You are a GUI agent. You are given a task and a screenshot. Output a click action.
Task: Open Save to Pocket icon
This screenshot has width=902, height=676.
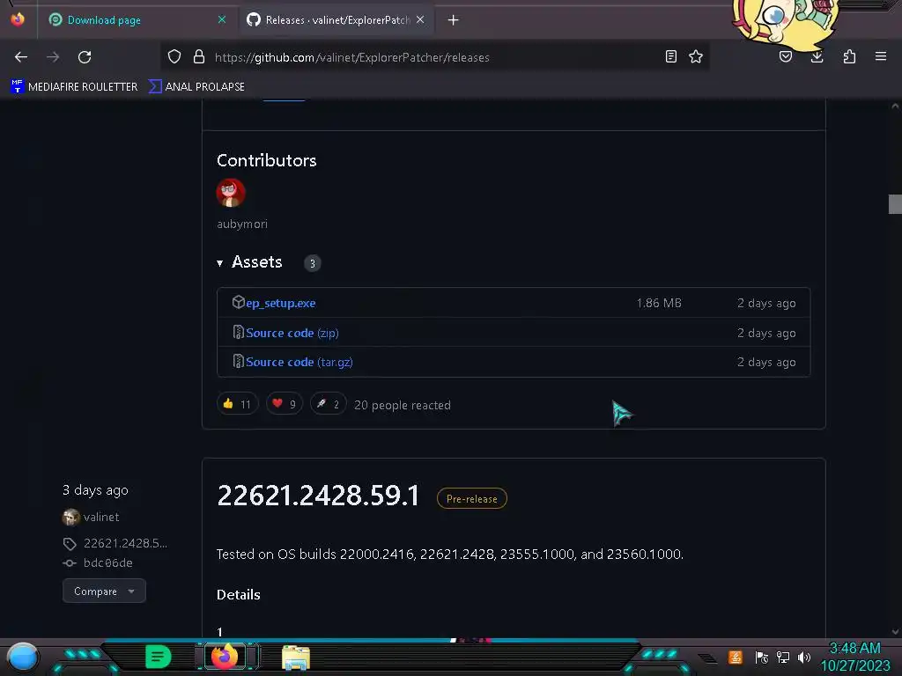786,56
